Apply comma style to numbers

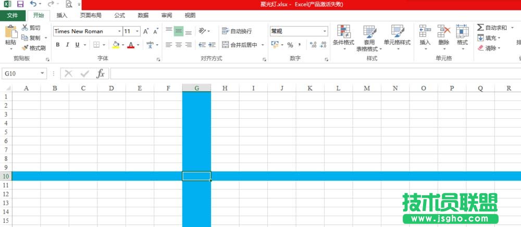click(x=300, y=45)
